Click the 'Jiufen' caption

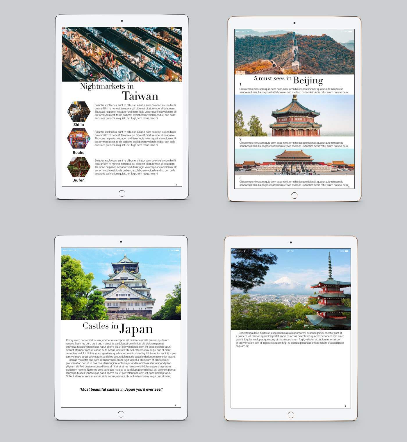(78, 180)
